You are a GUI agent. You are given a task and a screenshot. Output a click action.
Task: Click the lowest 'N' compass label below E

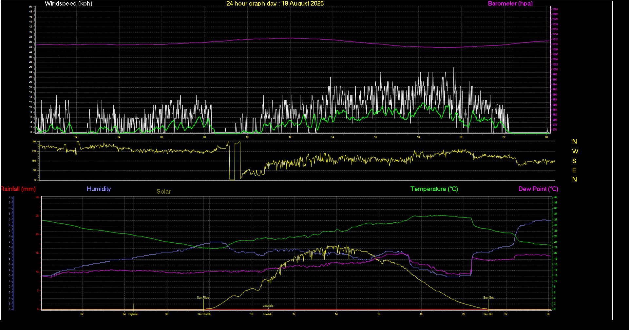click(574, 179)
